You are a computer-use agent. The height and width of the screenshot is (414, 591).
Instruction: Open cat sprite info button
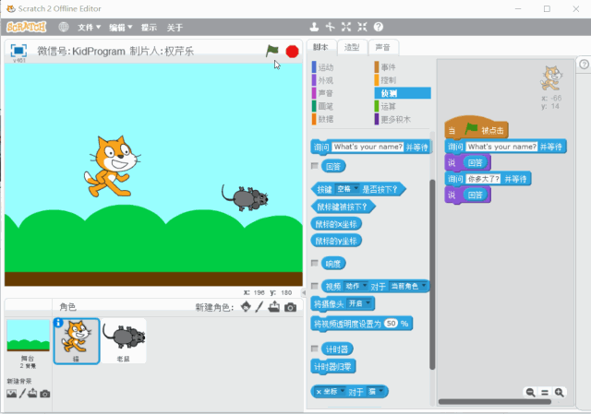[58, 323]
